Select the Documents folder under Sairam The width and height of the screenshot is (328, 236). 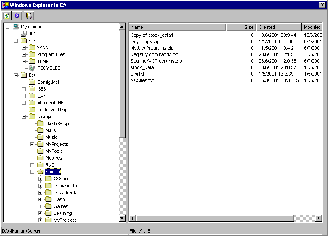(65, 186)
